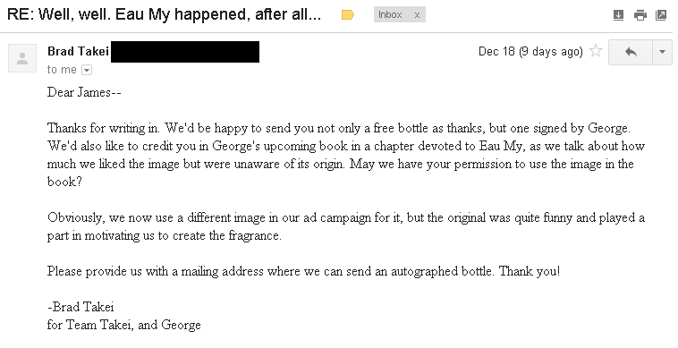
Task: Click the Inbox label tag
Action: pos(391,14)
